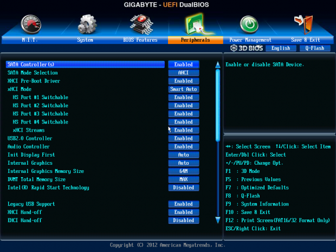Select the XHCI Hand-off label
The image size is (336, 252).
24,212
